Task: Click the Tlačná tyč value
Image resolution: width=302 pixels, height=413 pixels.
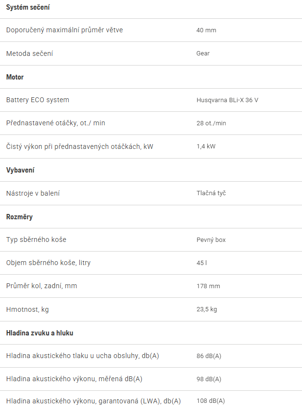Action: (x=211, y=193)
